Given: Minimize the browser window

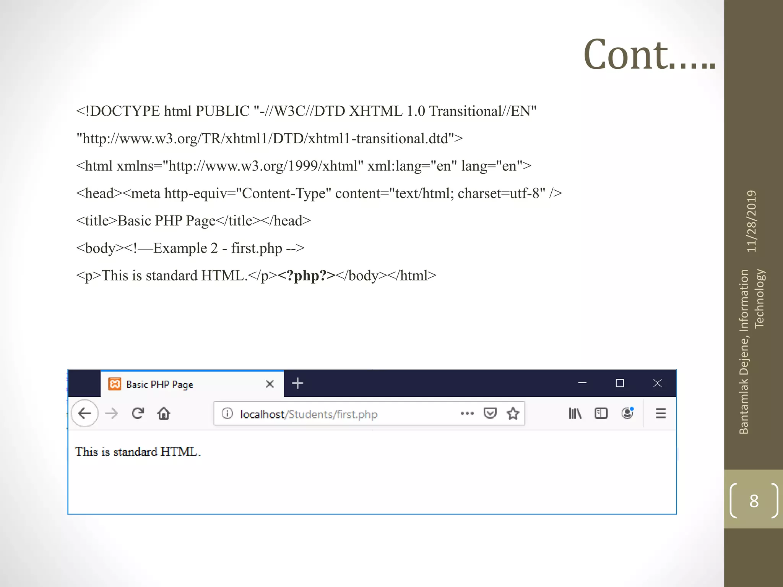Looking at the screenshot, I should (582, 383).
